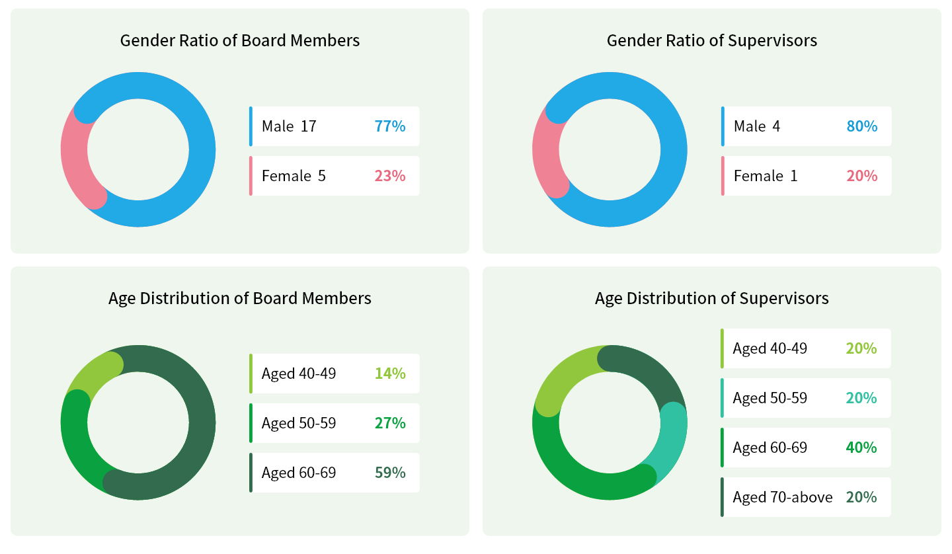Click the 'Female 5' legend entry
952x554 pixels.
335,176
